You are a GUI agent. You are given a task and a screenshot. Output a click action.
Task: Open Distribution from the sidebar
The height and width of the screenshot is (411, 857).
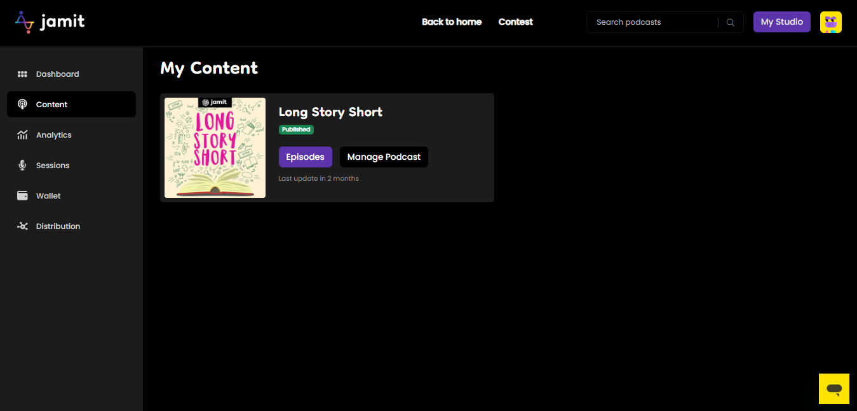point(71,226)
